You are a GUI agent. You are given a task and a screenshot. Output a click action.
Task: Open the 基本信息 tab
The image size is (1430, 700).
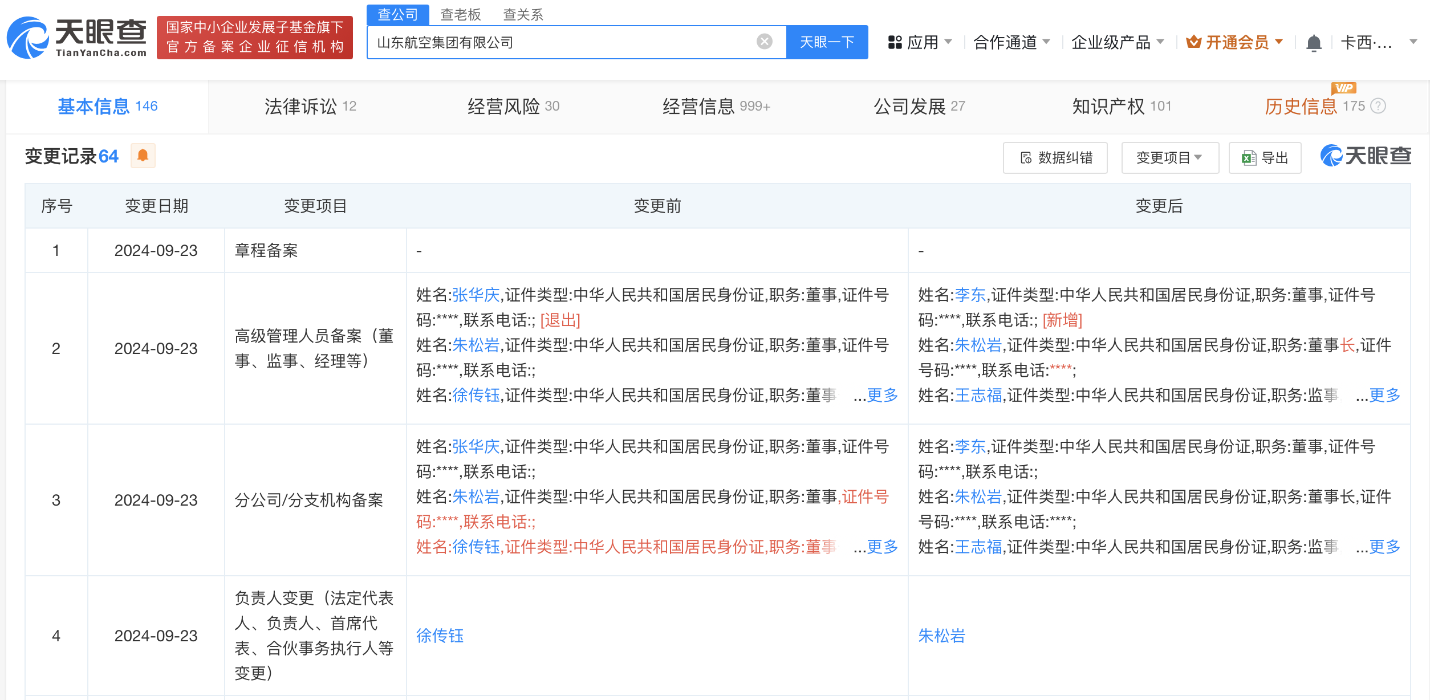(108, 107)
